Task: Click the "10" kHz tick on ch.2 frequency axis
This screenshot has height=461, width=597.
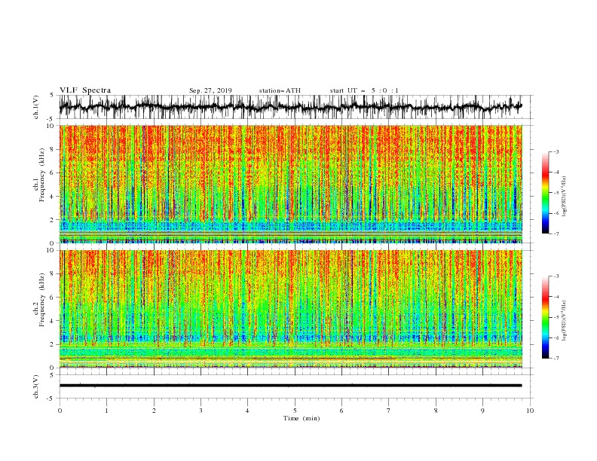Action: tap(51, 250)
